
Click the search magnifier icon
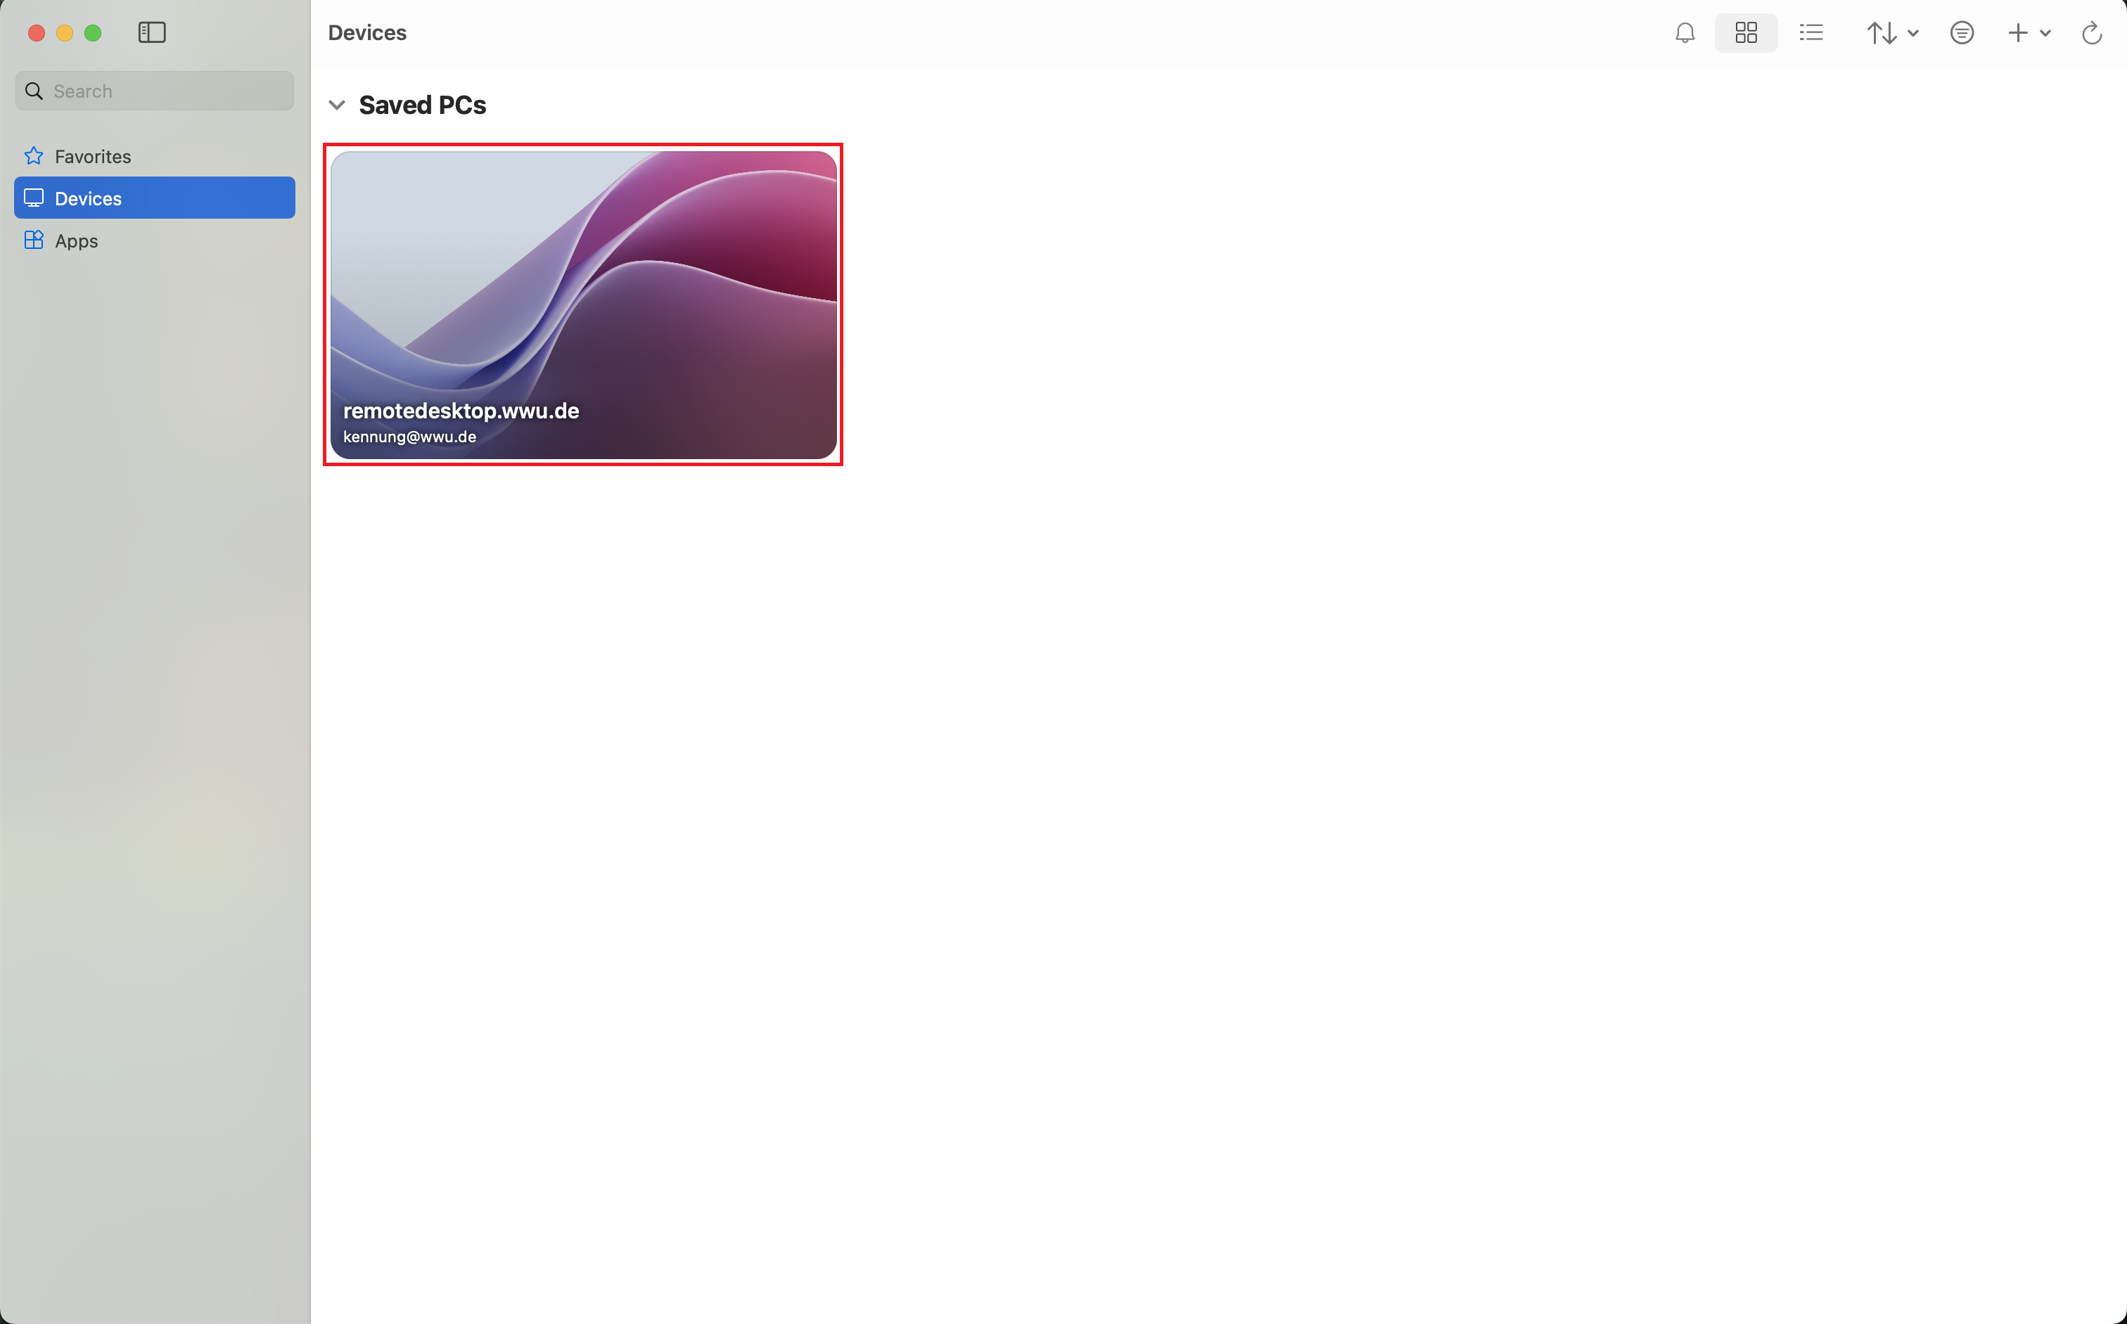click(34, 91)
